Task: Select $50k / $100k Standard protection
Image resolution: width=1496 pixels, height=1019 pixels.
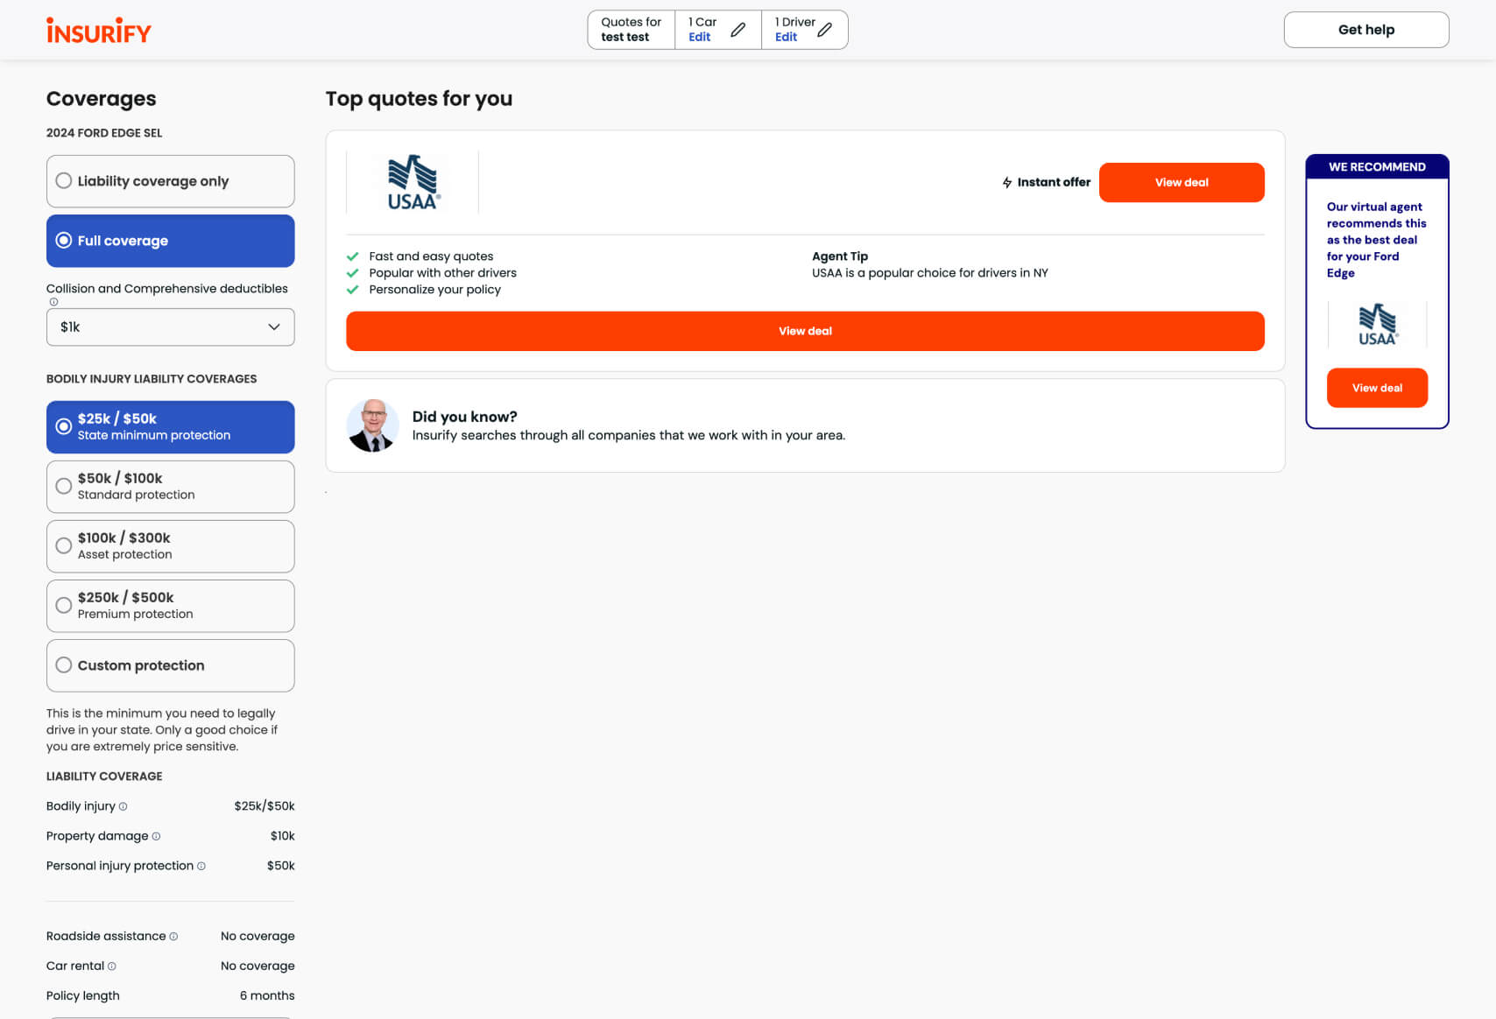Action: (x=171, y=487)
